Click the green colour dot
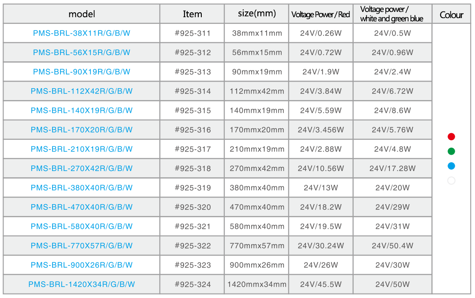 451,151
